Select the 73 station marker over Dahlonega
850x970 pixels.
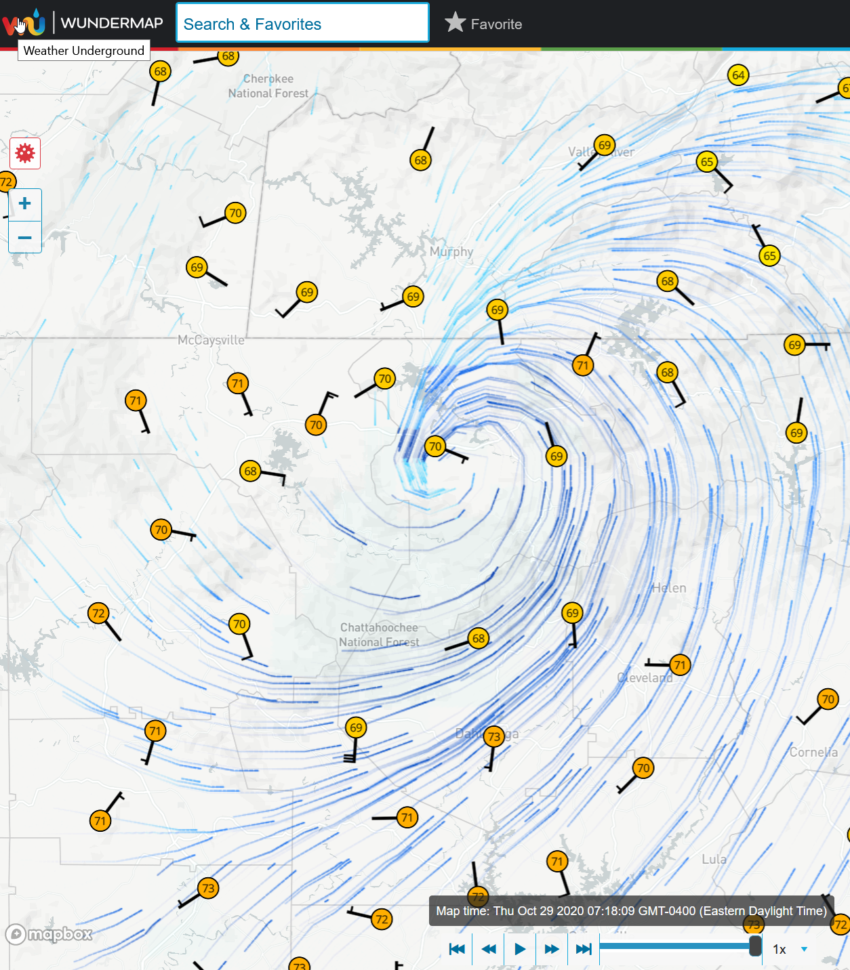pos(494,736)
